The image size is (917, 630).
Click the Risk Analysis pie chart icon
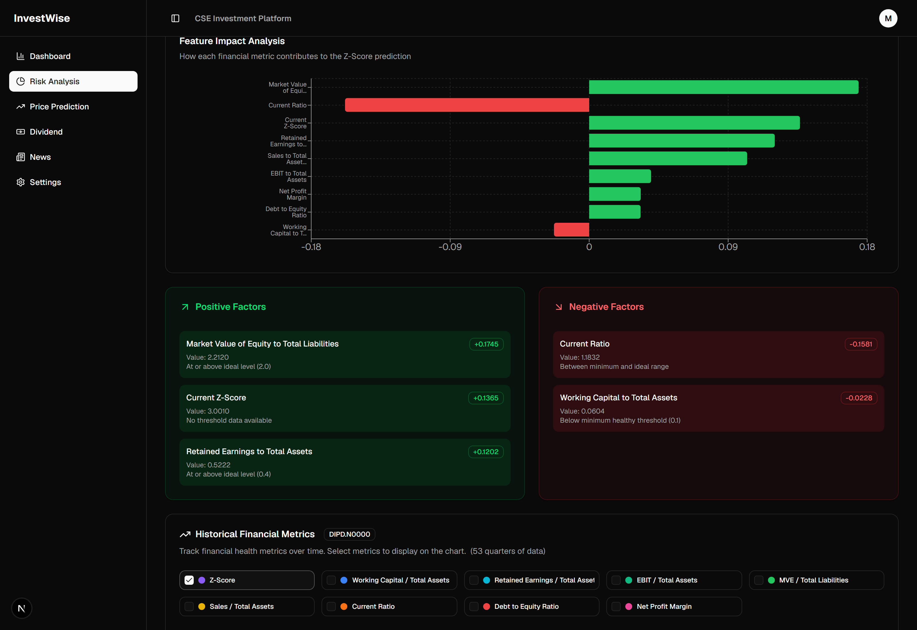tap(21, 81)
